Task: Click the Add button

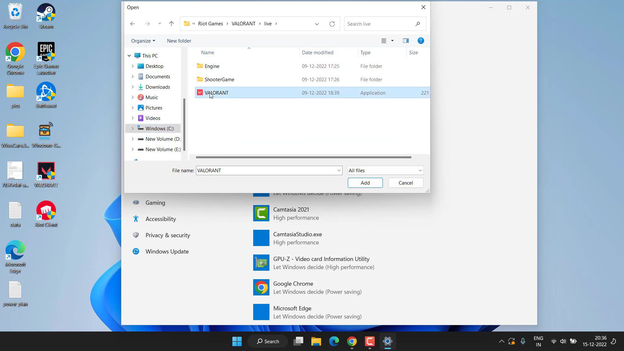Action: [x=365, y=183]
